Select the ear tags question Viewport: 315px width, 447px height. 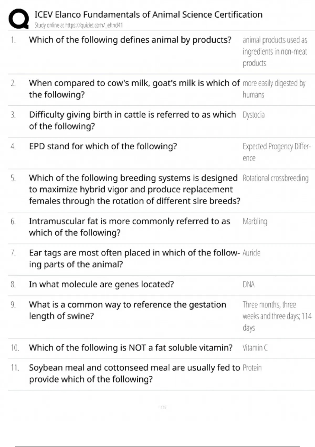coord(134,258)
